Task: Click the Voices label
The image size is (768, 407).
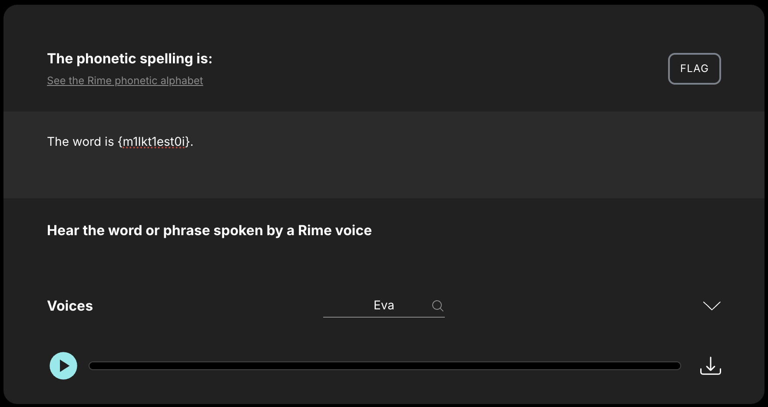Action: (70, 306)
